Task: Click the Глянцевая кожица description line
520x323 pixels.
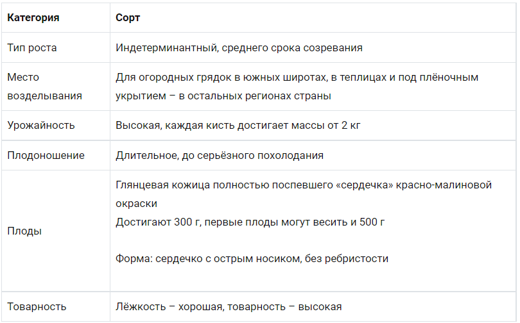Action: 304,185
